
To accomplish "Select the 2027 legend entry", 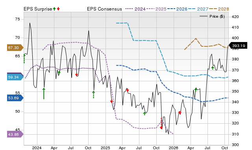I will (x=198, y=9).
